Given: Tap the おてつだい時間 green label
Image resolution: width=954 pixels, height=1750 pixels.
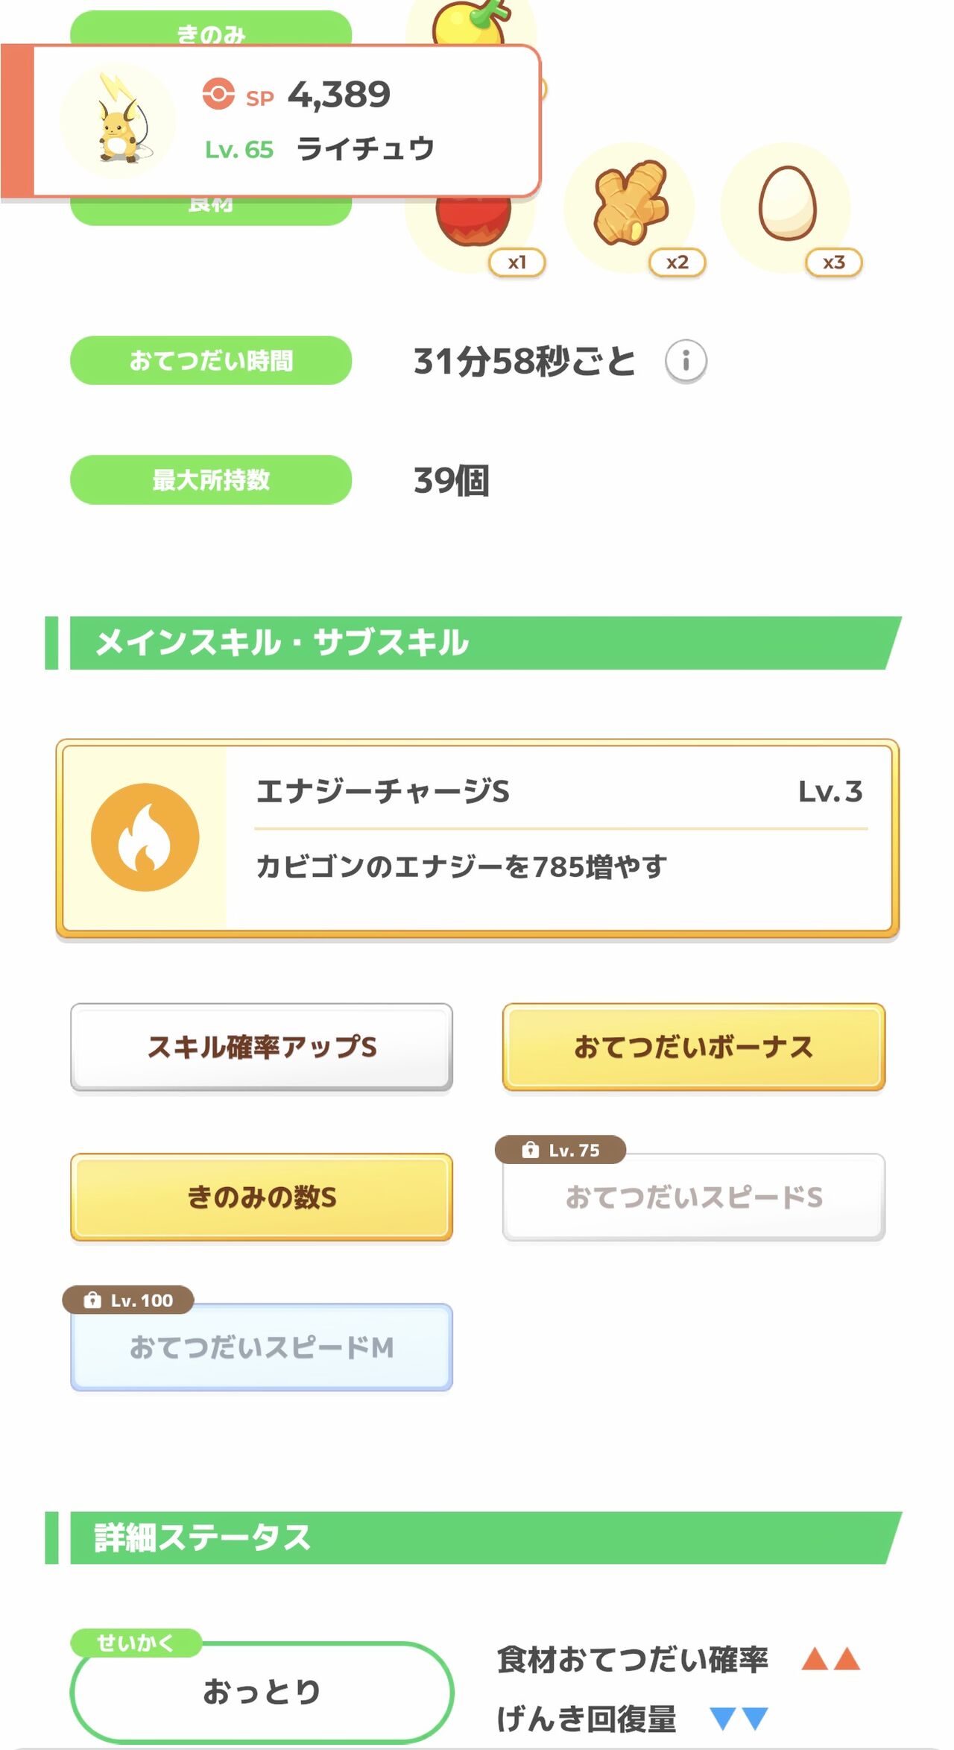Looking at the screenshot, I should click(x=211, y=361).
